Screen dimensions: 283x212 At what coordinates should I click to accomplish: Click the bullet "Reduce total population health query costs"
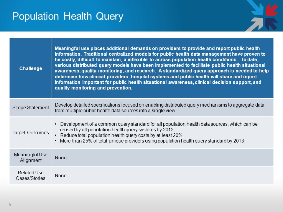click(x=119, y=135)
